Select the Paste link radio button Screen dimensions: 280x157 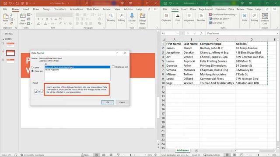[32, 71]
